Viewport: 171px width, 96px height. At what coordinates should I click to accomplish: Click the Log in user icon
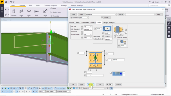point(153,2)
